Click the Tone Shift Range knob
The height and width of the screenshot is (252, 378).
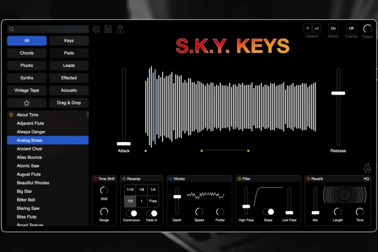[x=104, y=212]
